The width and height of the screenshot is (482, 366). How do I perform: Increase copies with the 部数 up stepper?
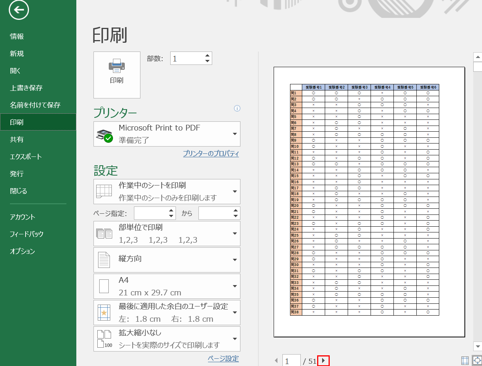click(207, 55)
